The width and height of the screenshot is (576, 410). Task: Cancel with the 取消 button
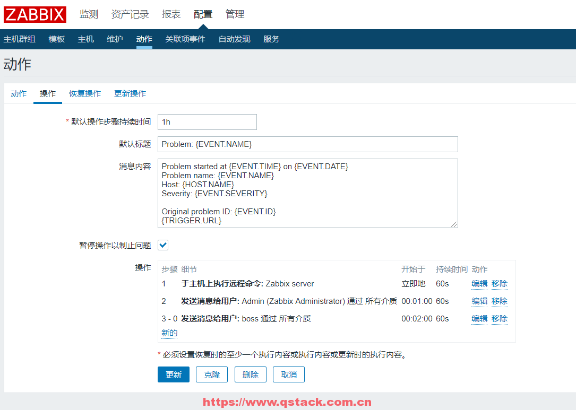289,374
